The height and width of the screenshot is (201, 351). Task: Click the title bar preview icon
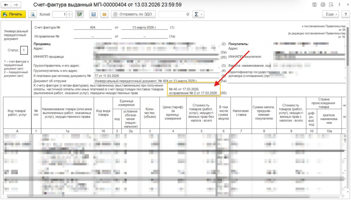331,4
